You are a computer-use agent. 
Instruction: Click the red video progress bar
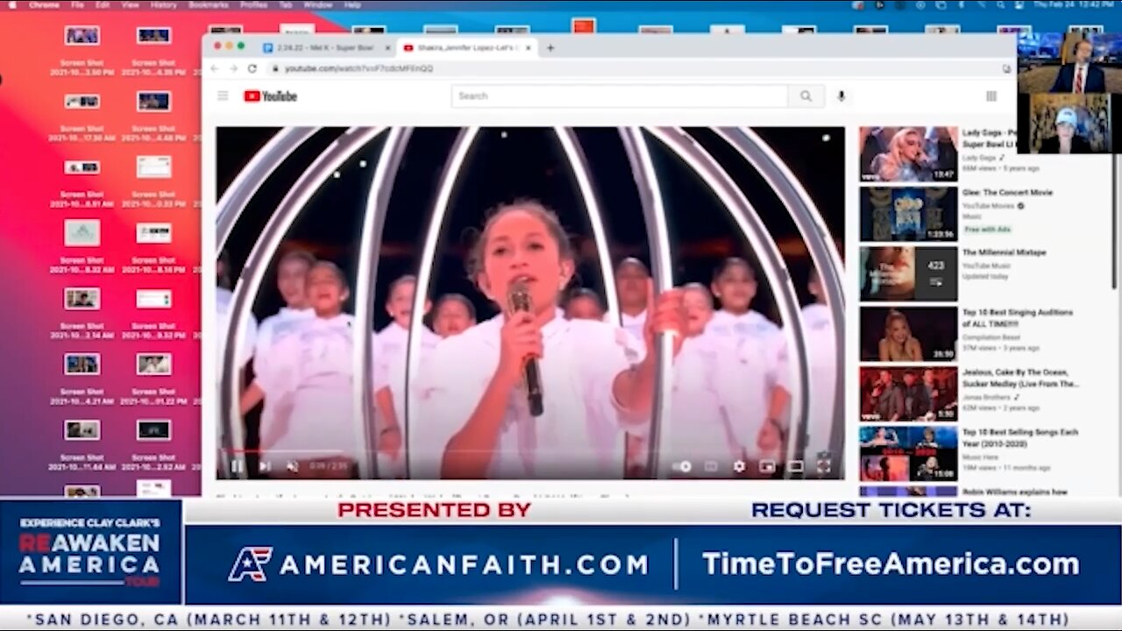(530, 452)
